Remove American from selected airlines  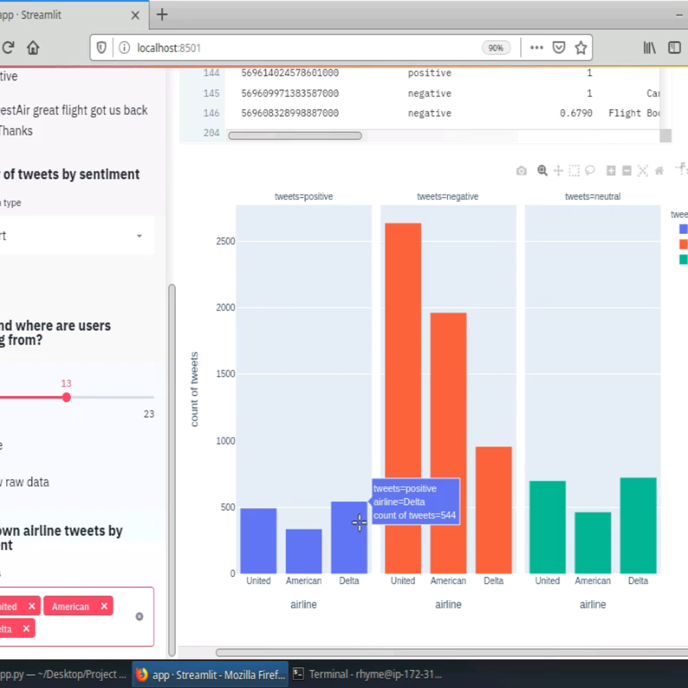[104, 606]
